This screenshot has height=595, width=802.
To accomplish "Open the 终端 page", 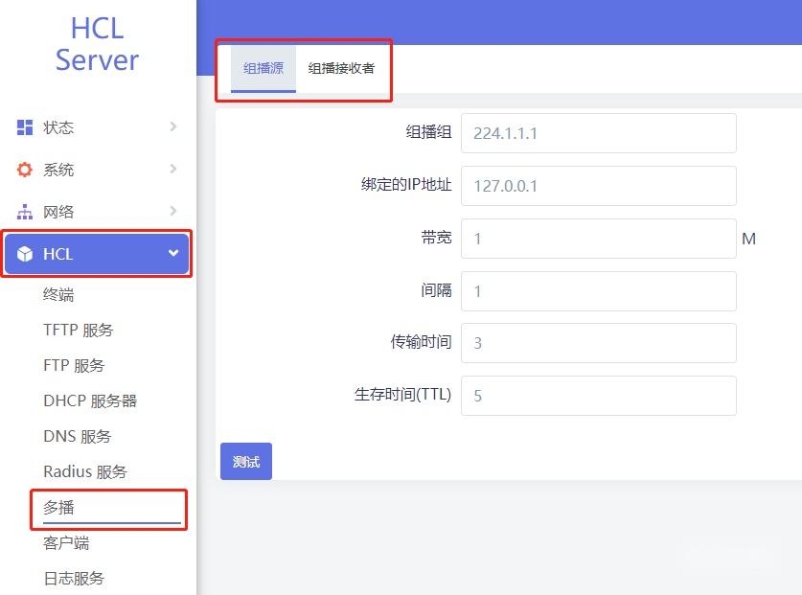I will [59, 295].
